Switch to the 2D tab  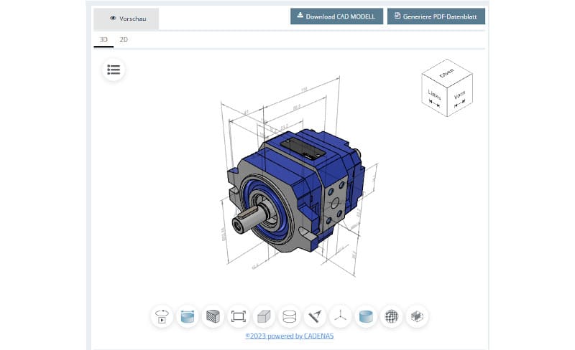(124, 40)
